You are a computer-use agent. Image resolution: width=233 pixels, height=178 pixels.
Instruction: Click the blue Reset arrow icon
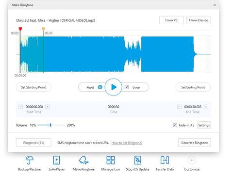[x=100, y=87]
